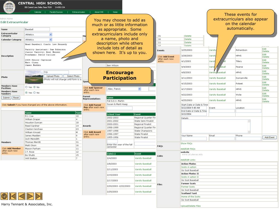
Task: Open Varsity Baseball event on 2/25/2003
Action: pyautogui.click(x=143, y=192)
